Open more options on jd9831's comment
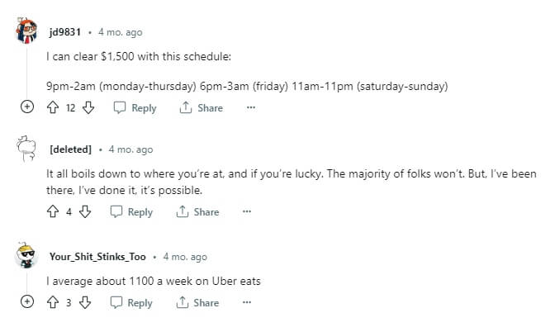555x327 pixels. (x=251, y=107)
